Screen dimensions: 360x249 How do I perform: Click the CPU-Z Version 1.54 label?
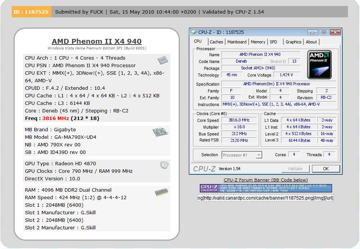tap(229, 169)
